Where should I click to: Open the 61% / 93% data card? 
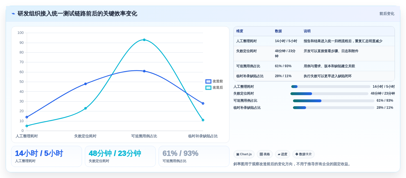pyautogui.click(x=194, y=156)
